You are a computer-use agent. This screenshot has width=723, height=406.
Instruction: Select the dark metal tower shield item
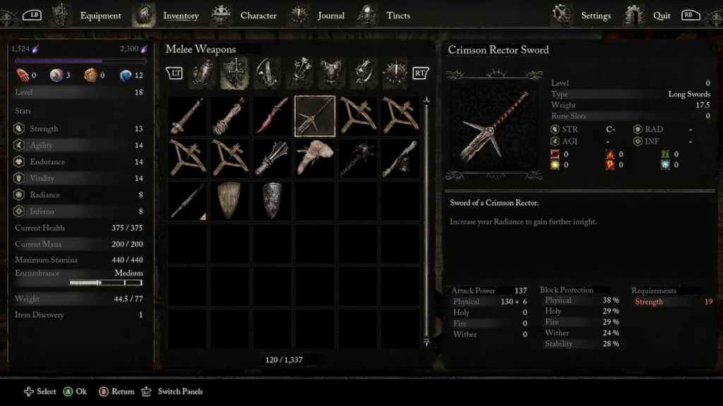point(272,200)
